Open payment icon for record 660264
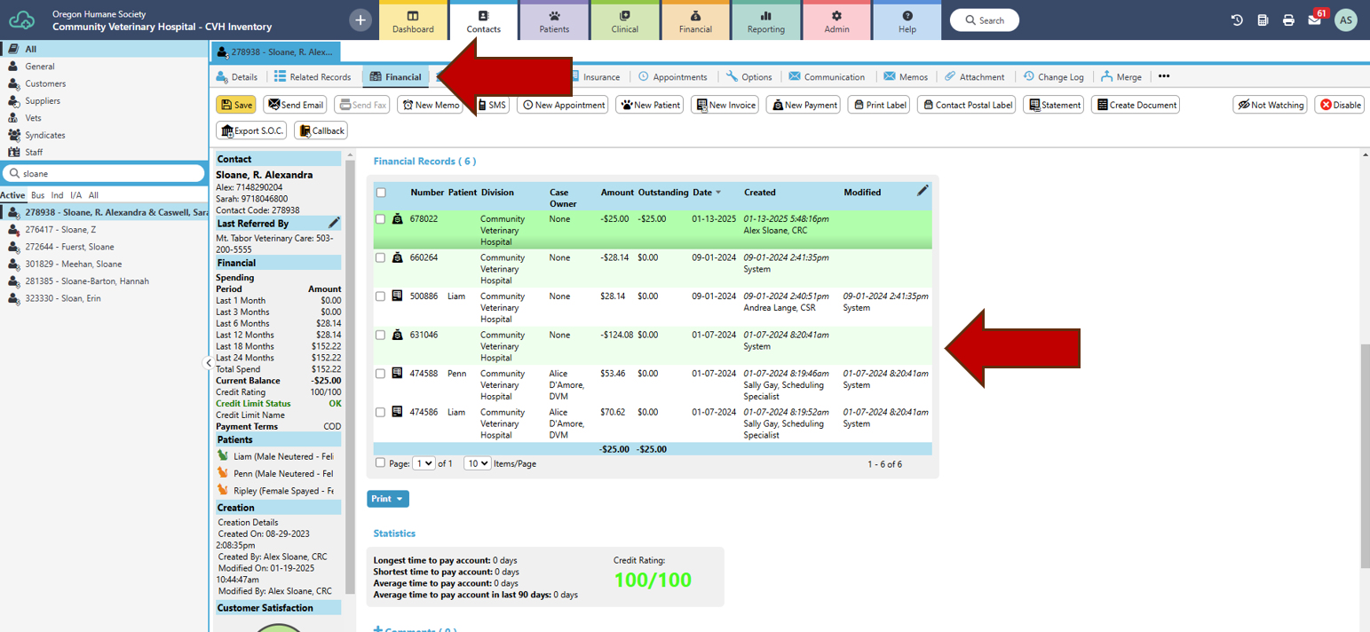1370x632 pixels. point(397,257)
